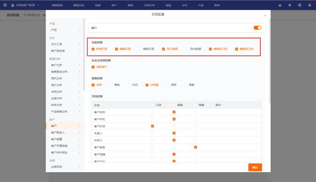Open 财务 in top navigation
The height and width of the screenshot is (182, 316).
(217, 5)
